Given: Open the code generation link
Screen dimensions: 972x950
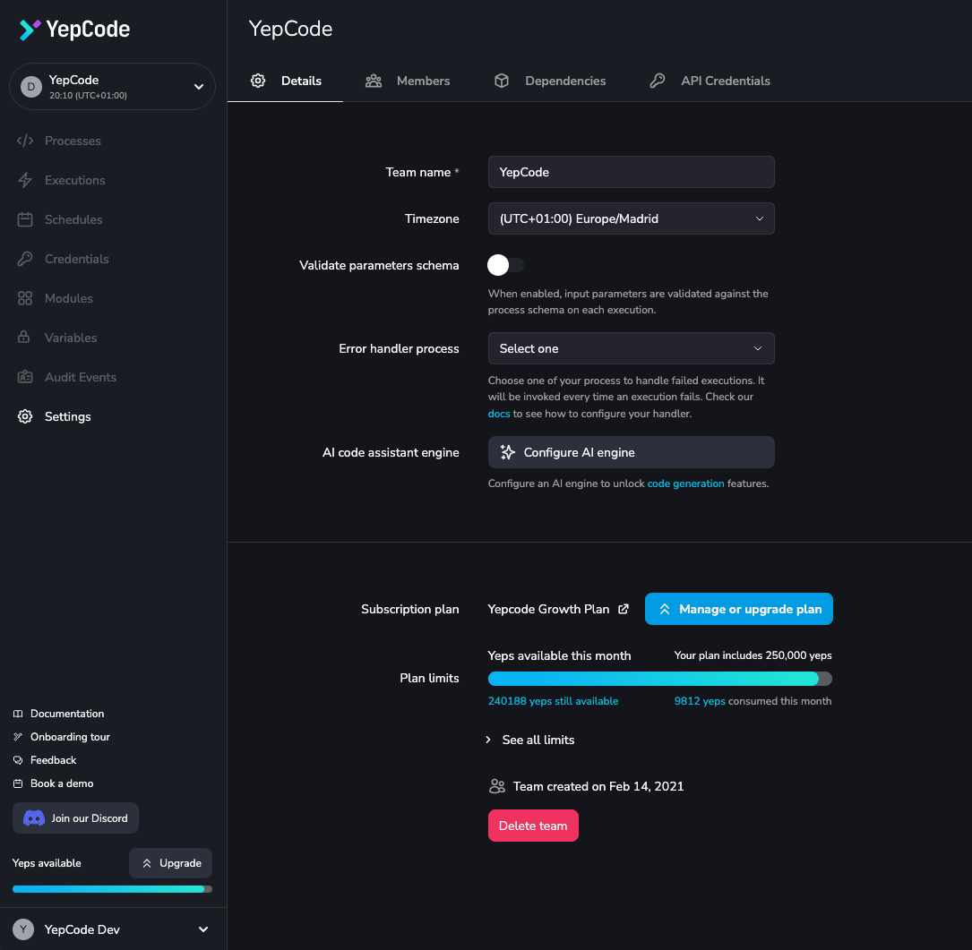Looking at the screenshot, I should 685,484.
